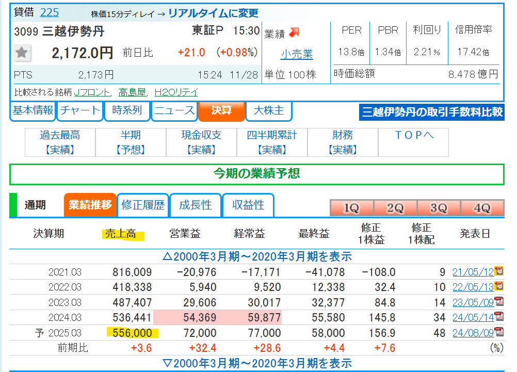Open the ニュース tab
This screenshot has height=372, width=517.
click(x=174, y=111)
